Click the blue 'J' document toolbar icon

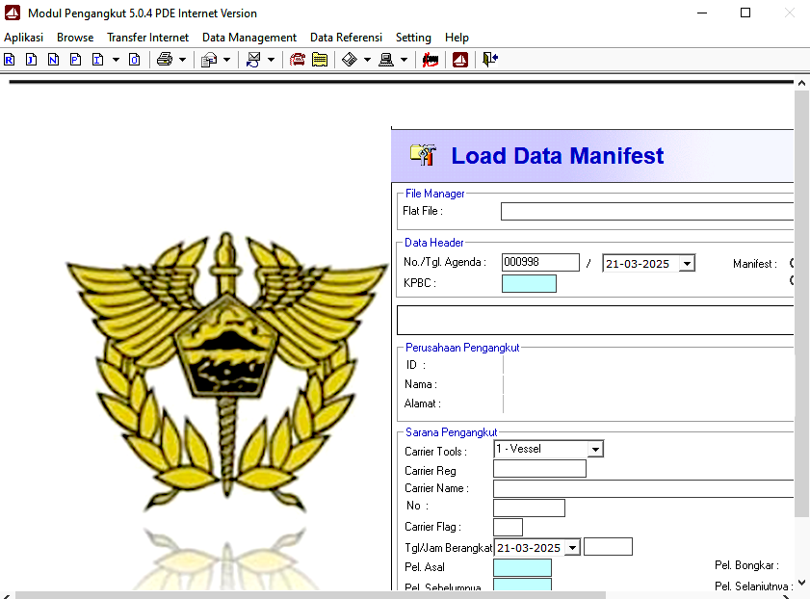(x=31, y=60)
